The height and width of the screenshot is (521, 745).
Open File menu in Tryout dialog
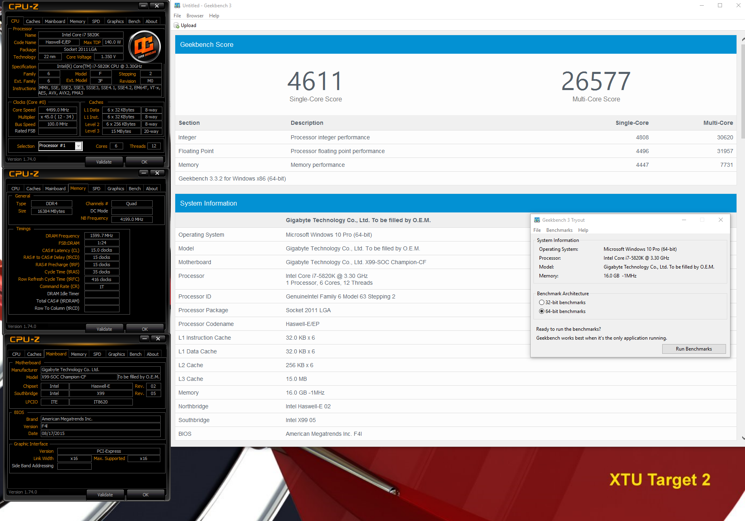click(x=537, y=230)
